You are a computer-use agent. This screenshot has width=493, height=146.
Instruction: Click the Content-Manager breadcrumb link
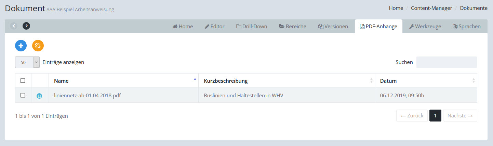[431, 8]
